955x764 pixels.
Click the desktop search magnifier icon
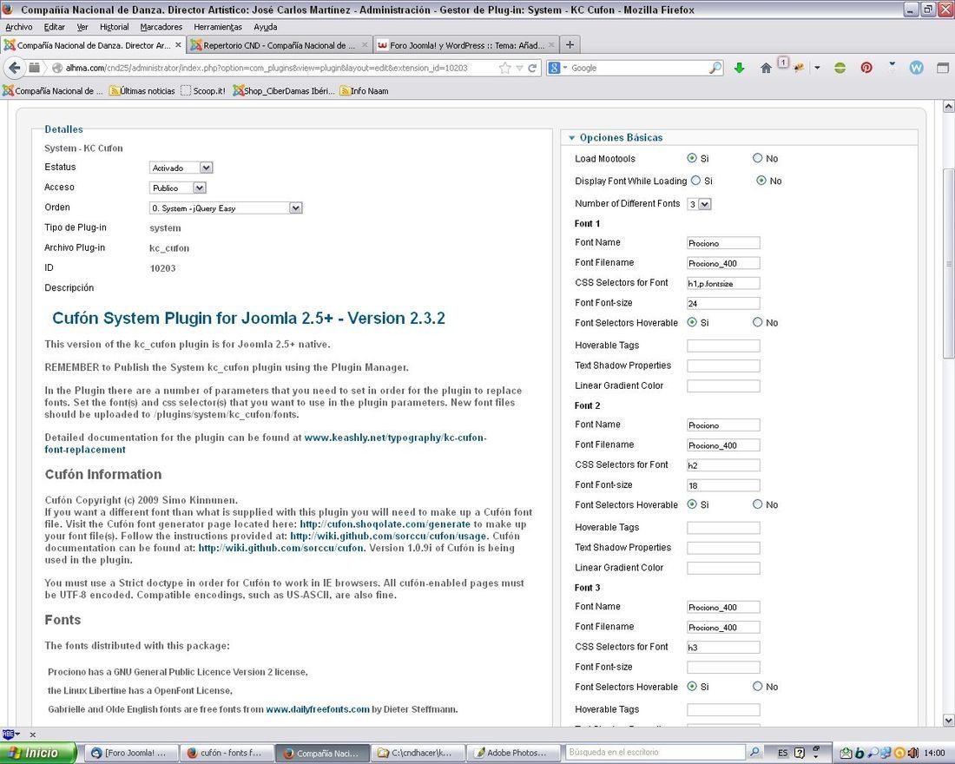point(754,753)
